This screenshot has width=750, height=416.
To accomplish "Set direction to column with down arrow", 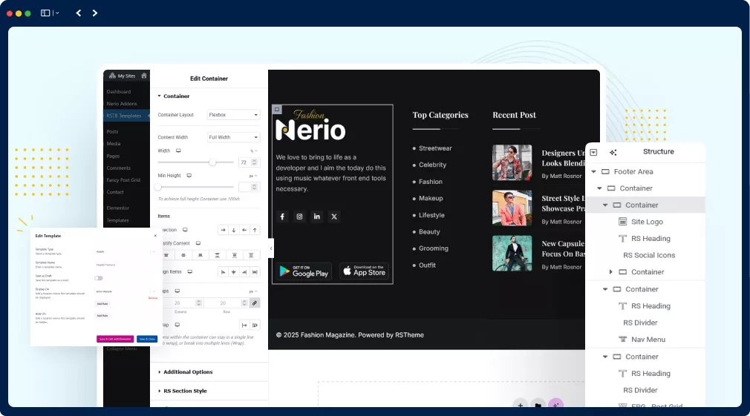I will click(233, 230).
